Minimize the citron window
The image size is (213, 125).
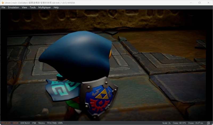(x=191, y=3)
